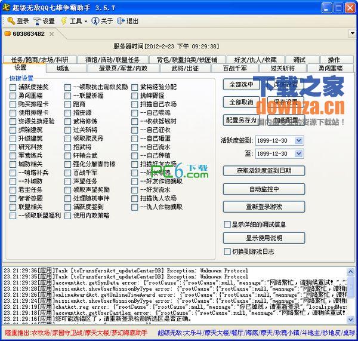
Task: Click the orange icon on tab 603863482
Action: point(8,34)
